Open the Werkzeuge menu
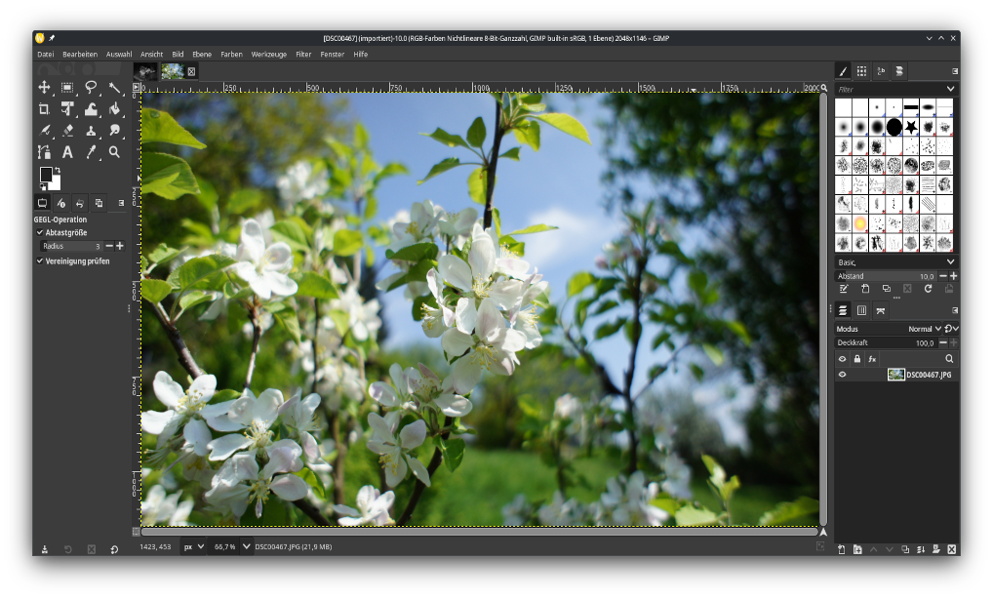The image size is (993, 600). 268,55
